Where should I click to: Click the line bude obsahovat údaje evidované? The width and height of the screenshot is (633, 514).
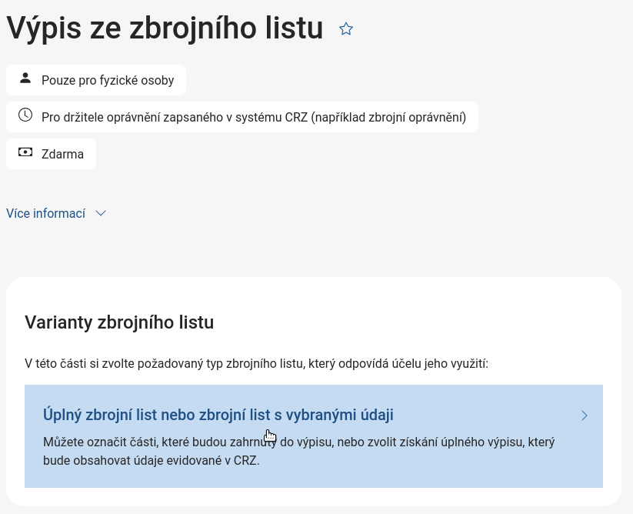(x=152, y=461)
